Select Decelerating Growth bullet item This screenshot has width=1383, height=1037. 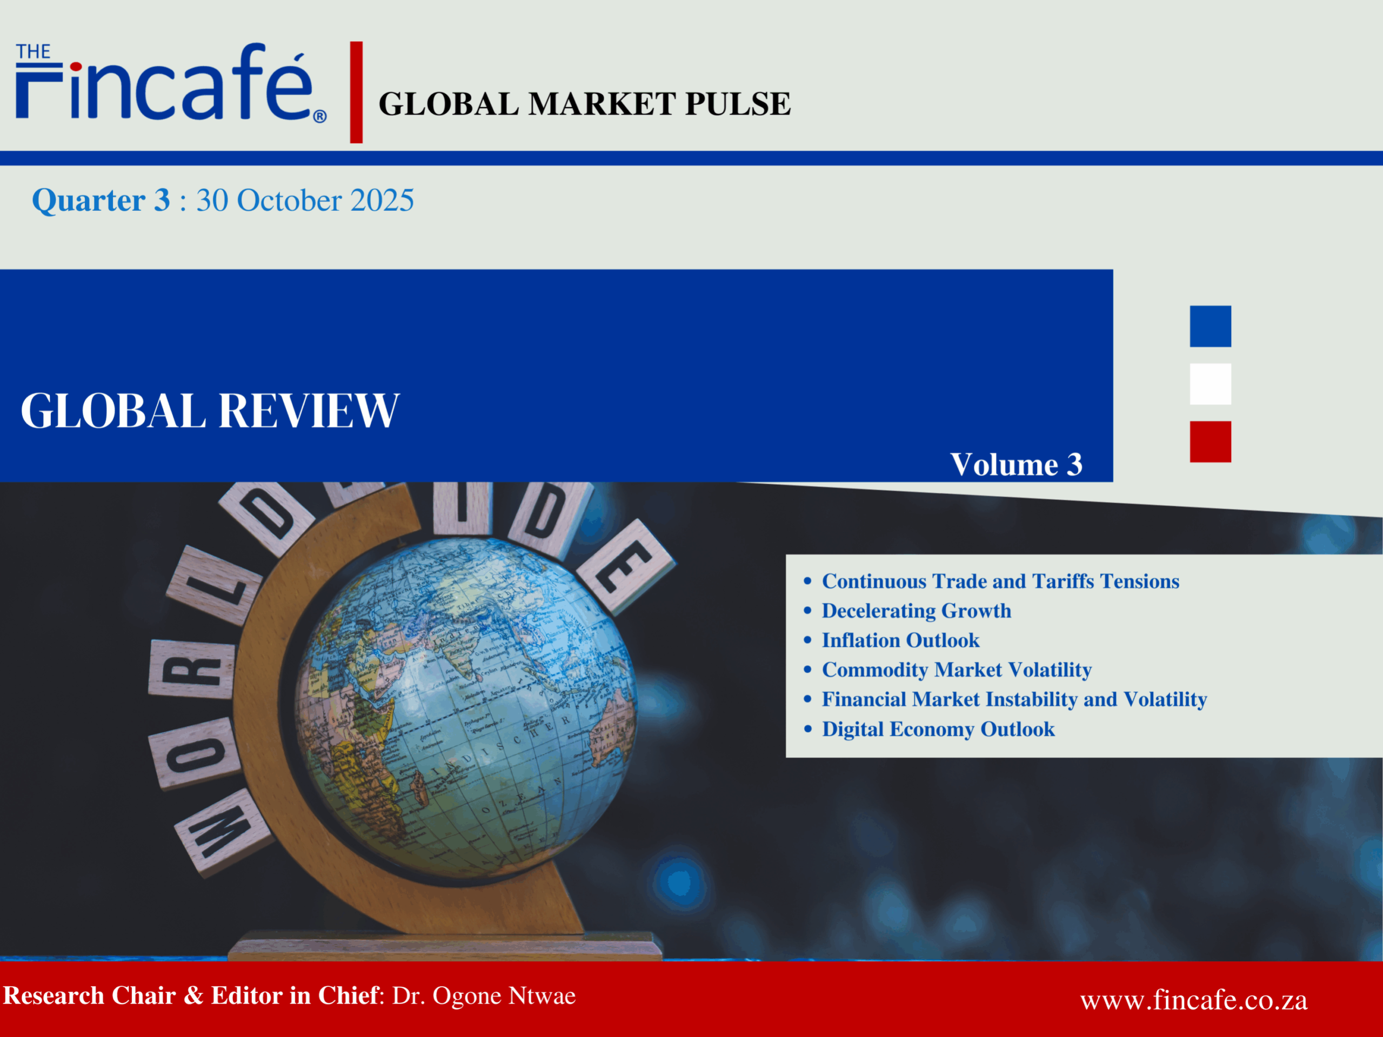(x=916, y=611)
